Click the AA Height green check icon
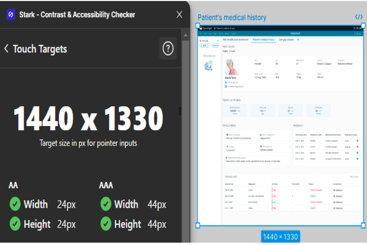 15,224
